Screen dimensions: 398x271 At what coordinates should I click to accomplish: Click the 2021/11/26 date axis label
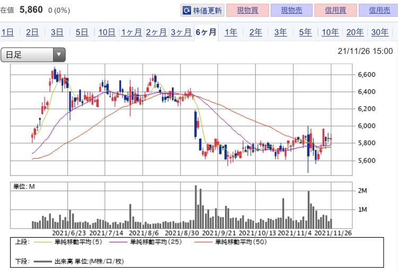(x=333, y=233)
